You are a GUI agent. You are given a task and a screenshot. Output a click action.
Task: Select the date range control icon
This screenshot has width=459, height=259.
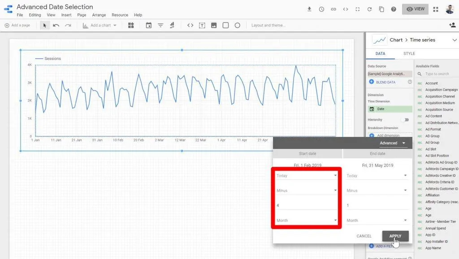point(149,25)
